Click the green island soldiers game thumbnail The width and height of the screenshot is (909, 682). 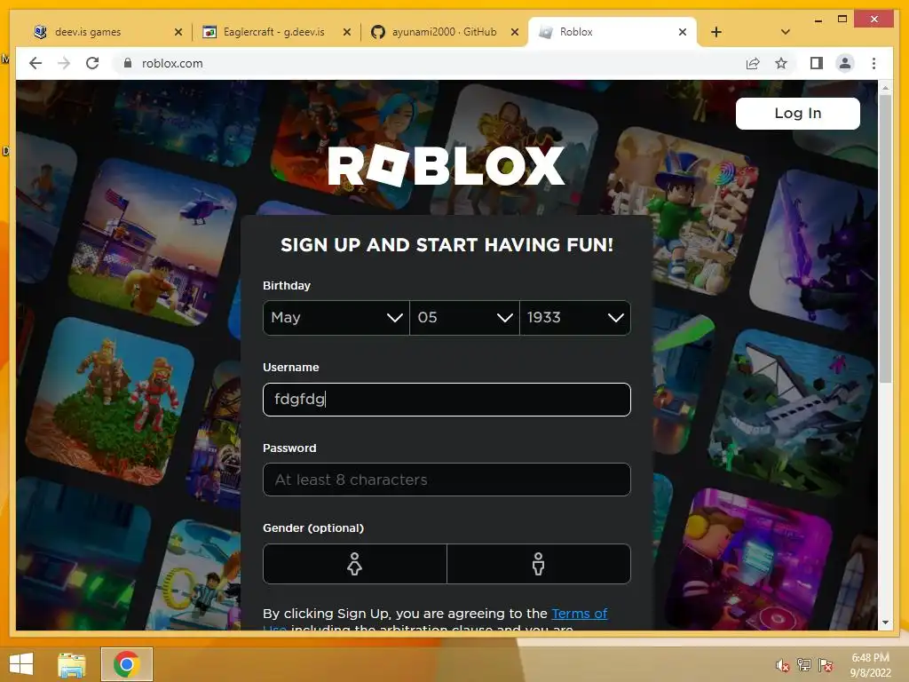click(x=110, y=401)
